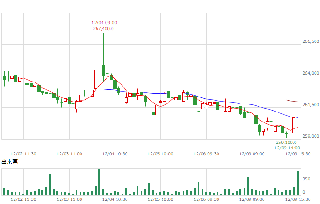Click the 0 volume axis label
This screenshot has width=320, height=204.
(x=304, y=192)
